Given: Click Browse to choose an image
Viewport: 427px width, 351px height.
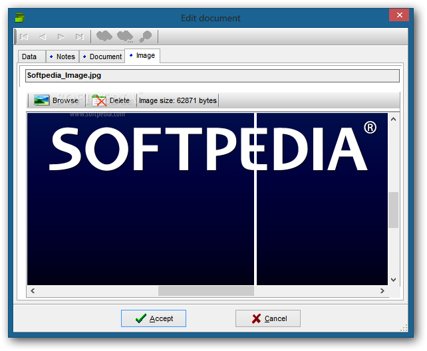Looking at the screenshot, I should [57, 100].
